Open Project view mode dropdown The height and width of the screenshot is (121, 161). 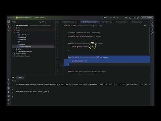pos(15,22)
